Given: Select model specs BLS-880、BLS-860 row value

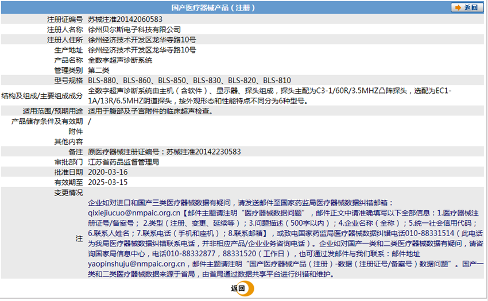Looking at the screenshot, I should (x=189, y=80).
